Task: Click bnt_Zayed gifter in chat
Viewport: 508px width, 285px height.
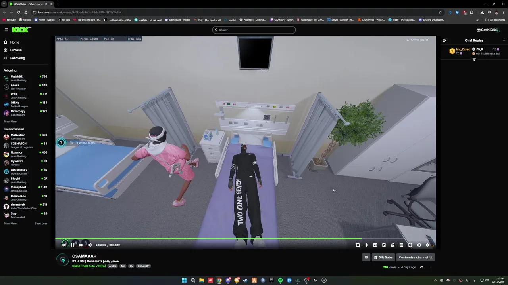Action: tap(463, 49)
